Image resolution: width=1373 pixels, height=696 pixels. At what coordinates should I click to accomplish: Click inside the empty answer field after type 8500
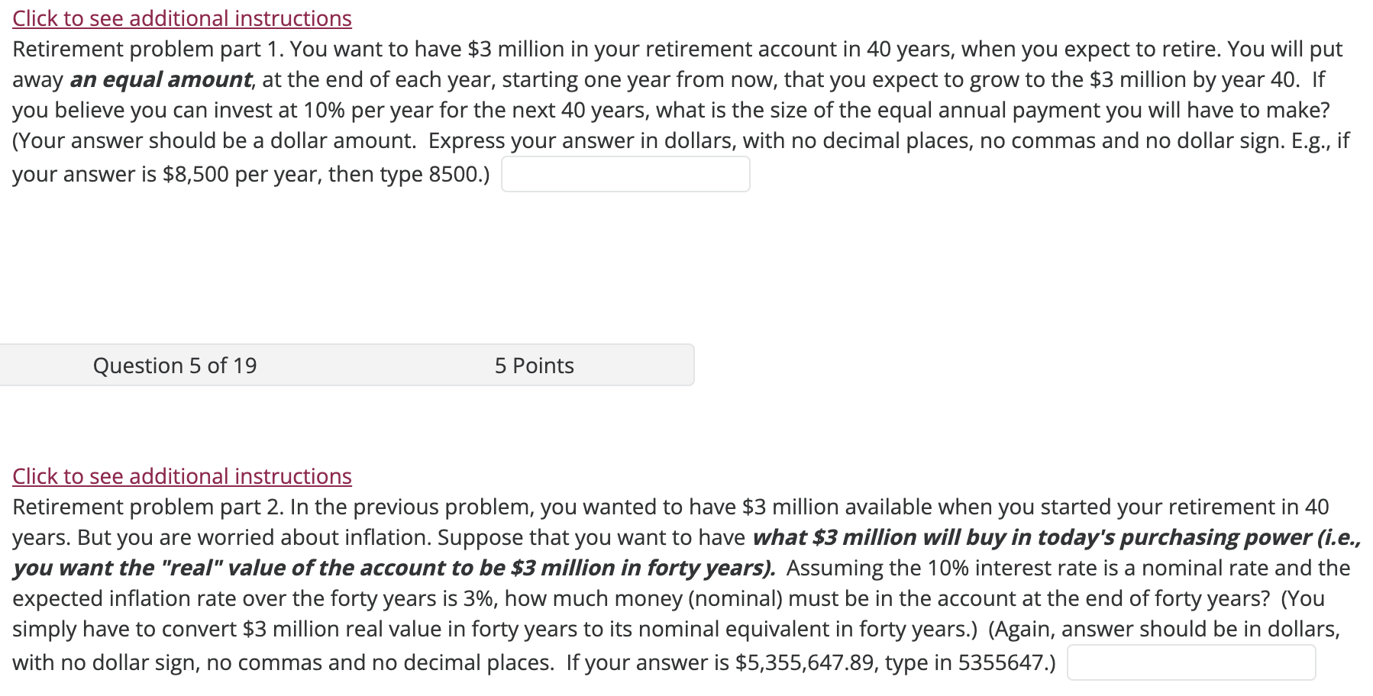625,174
